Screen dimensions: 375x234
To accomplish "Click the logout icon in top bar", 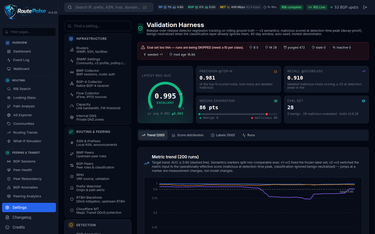I will click(x=365, y=7).
